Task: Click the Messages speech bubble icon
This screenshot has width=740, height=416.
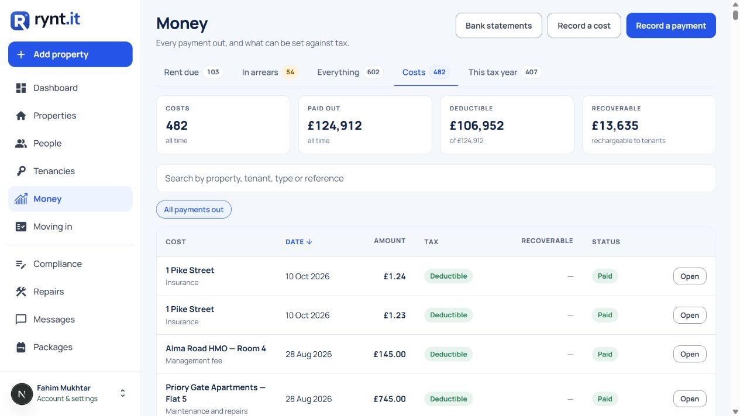Action: [21, 320]
